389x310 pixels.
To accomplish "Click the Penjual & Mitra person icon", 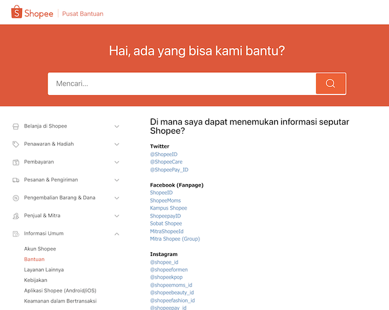I will 16,216.
